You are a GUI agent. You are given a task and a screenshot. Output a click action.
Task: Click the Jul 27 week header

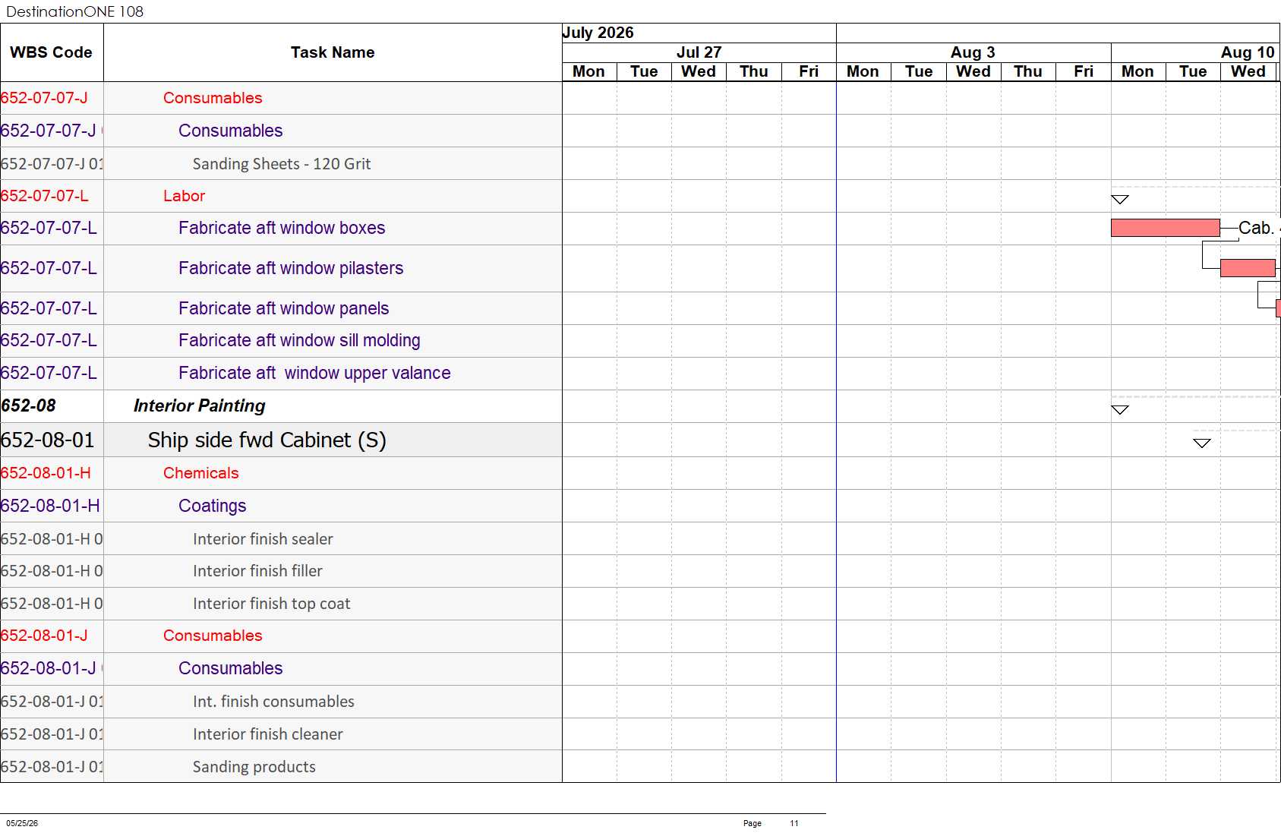(699, 52)
